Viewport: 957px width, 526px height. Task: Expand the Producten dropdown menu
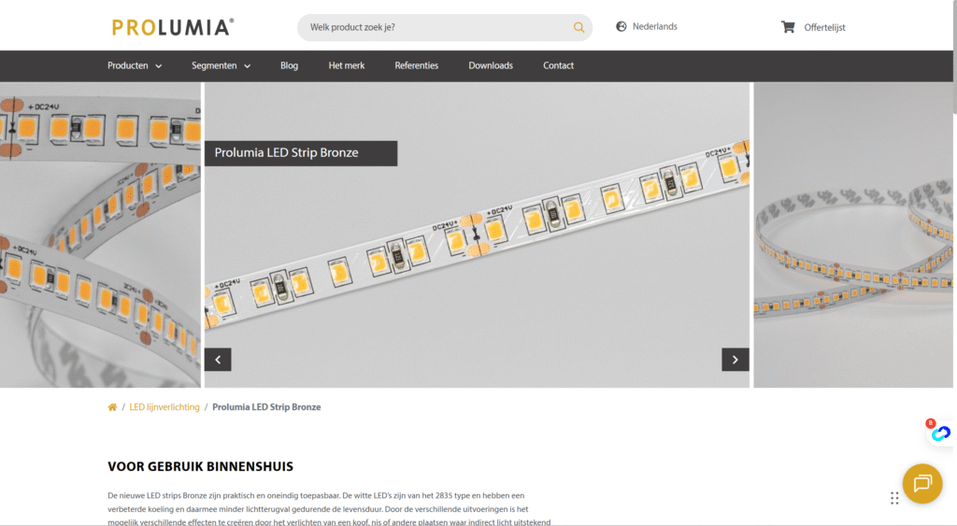point(135,66)
